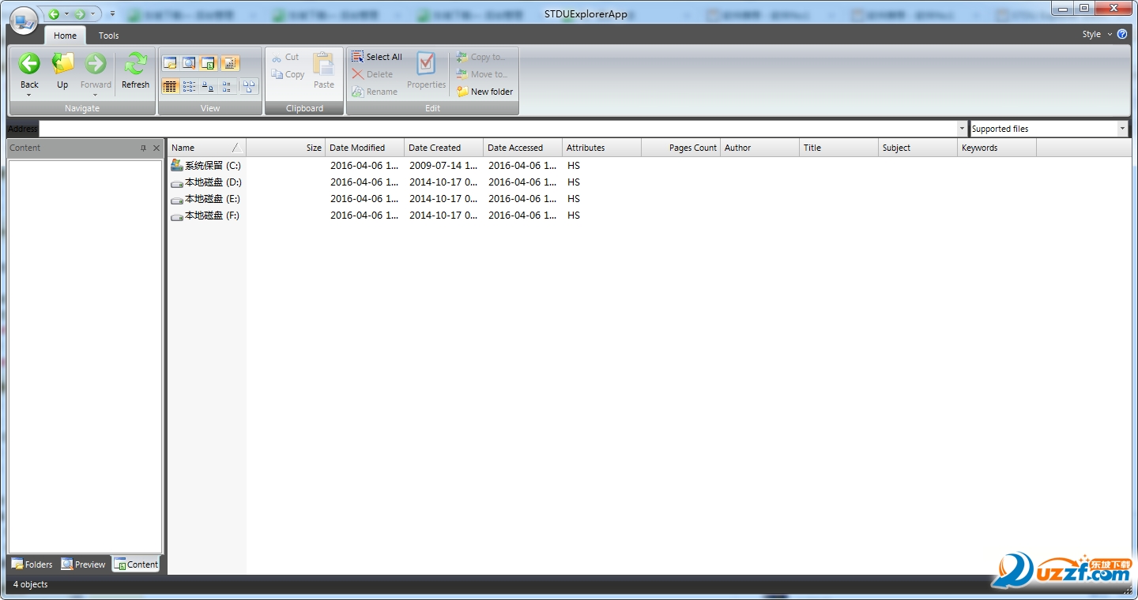Click the Copy icon in Clipboard group
The height and width of the screenshot is (600, 1138).
coord(277,75)
